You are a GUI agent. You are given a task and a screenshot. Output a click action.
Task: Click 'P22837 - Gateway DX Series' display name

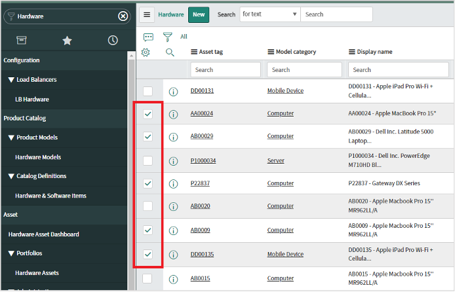click(384, 183)
